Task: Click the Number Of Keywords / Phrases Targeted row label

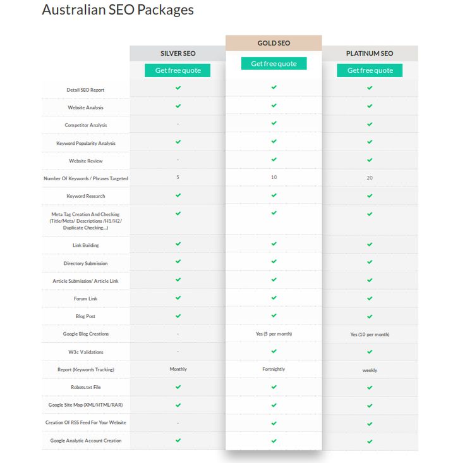Action: point(86,178)
